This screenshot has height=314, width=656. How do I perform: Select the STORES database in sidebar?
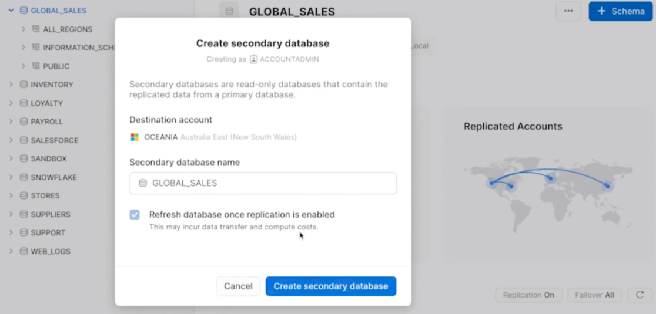45,195
